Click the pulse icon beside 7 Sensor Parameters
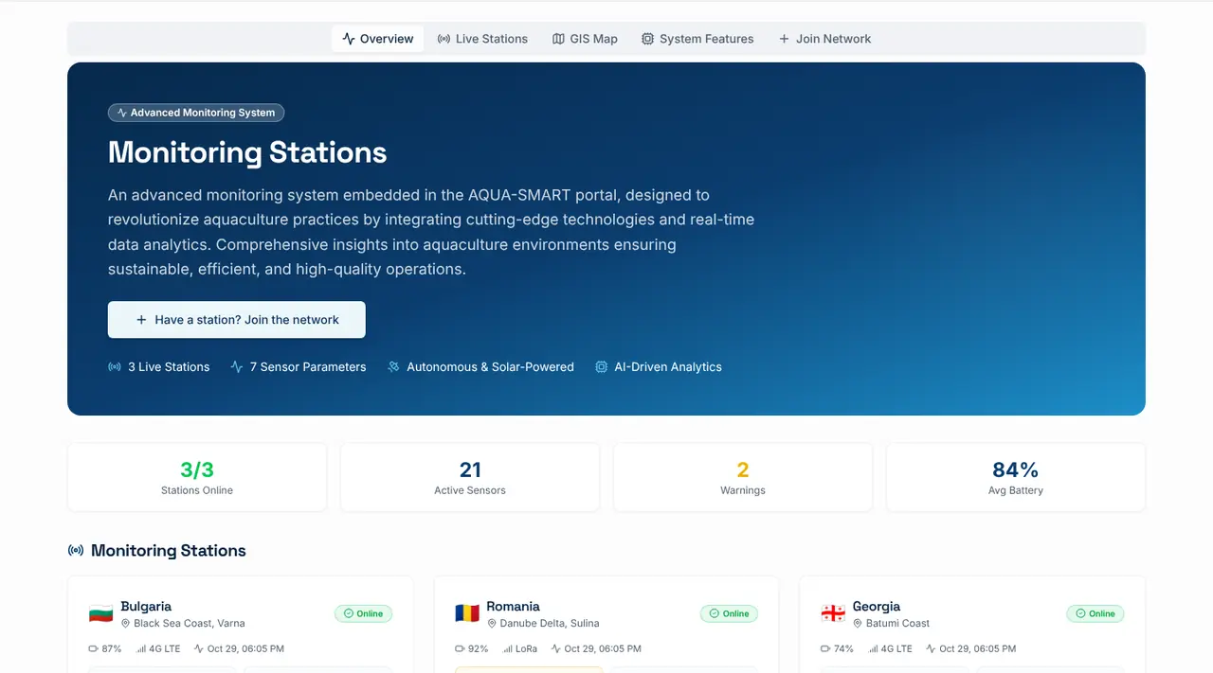1213x673 pixels. [237, 366]
